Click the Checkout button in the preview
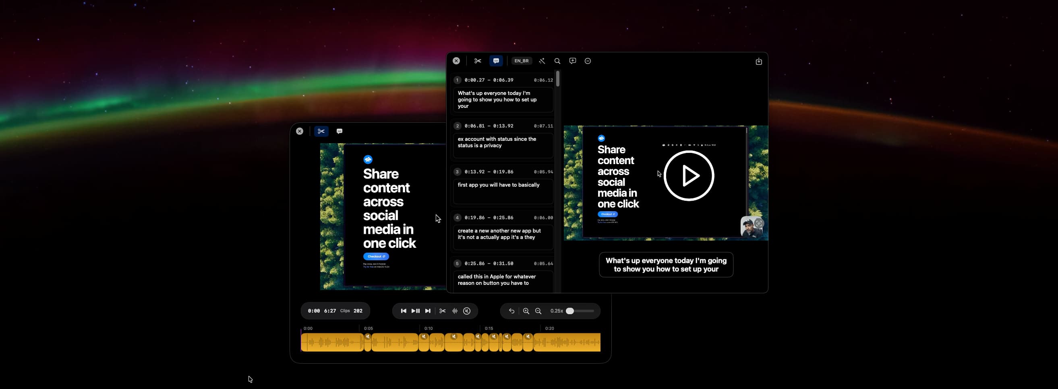 click(375, 256)
